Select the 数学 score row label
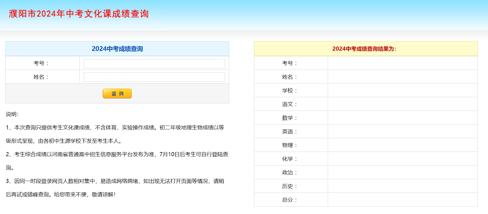The width and height of the screenshot is (488, 214). coord(289,118)
